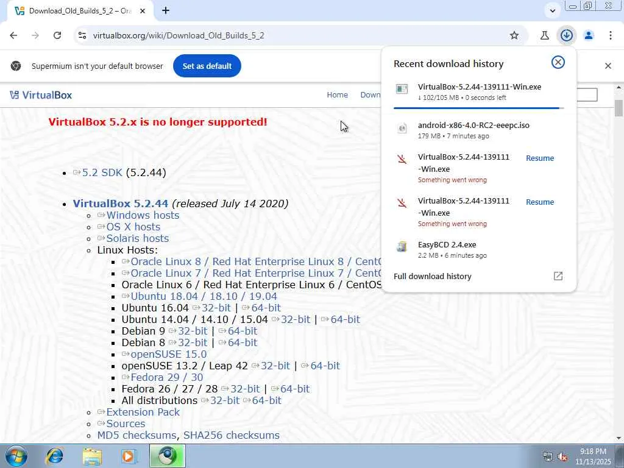Dismiss the default browser notification bar
This screenshot has width=624, height=468.
[608, 66]
